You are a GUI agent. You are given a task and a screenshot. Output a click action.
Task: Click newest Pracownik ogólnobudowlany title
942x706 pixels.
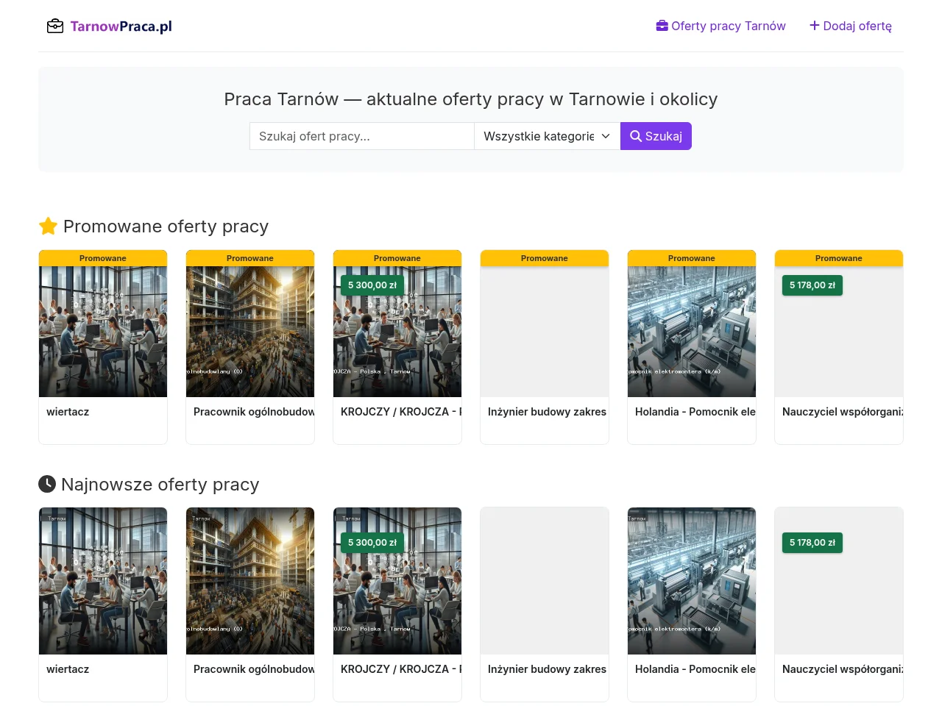tap(254, 669)
